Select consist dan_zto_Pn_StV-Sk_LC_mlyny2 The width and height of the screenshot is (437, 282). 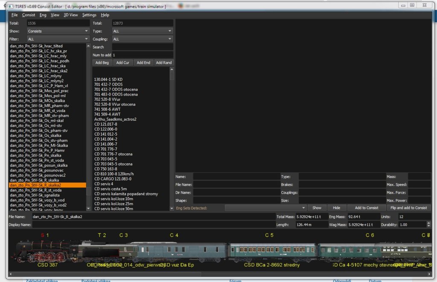37,81
